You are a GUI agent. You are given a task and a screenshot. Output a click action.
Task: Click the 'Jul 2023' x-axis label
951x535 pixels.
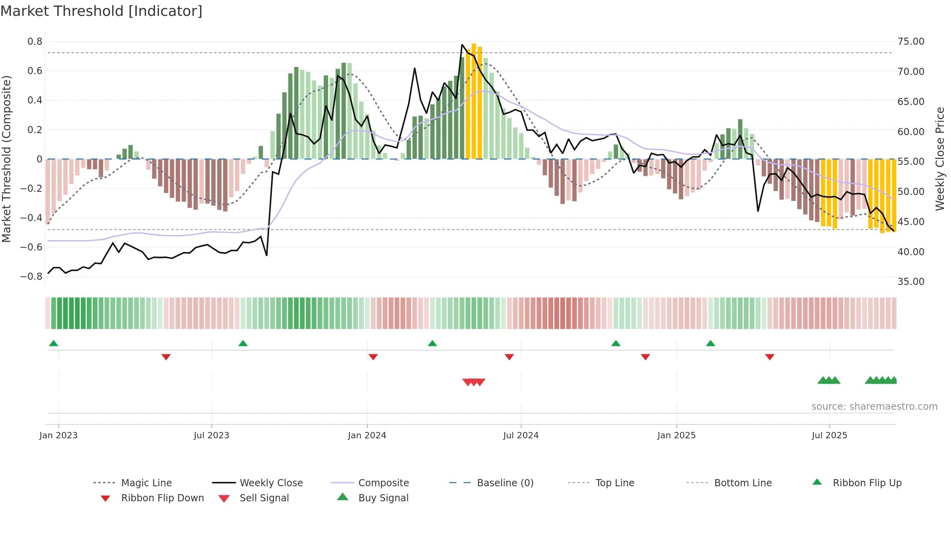pyautogui.click(x=212, y=435)
